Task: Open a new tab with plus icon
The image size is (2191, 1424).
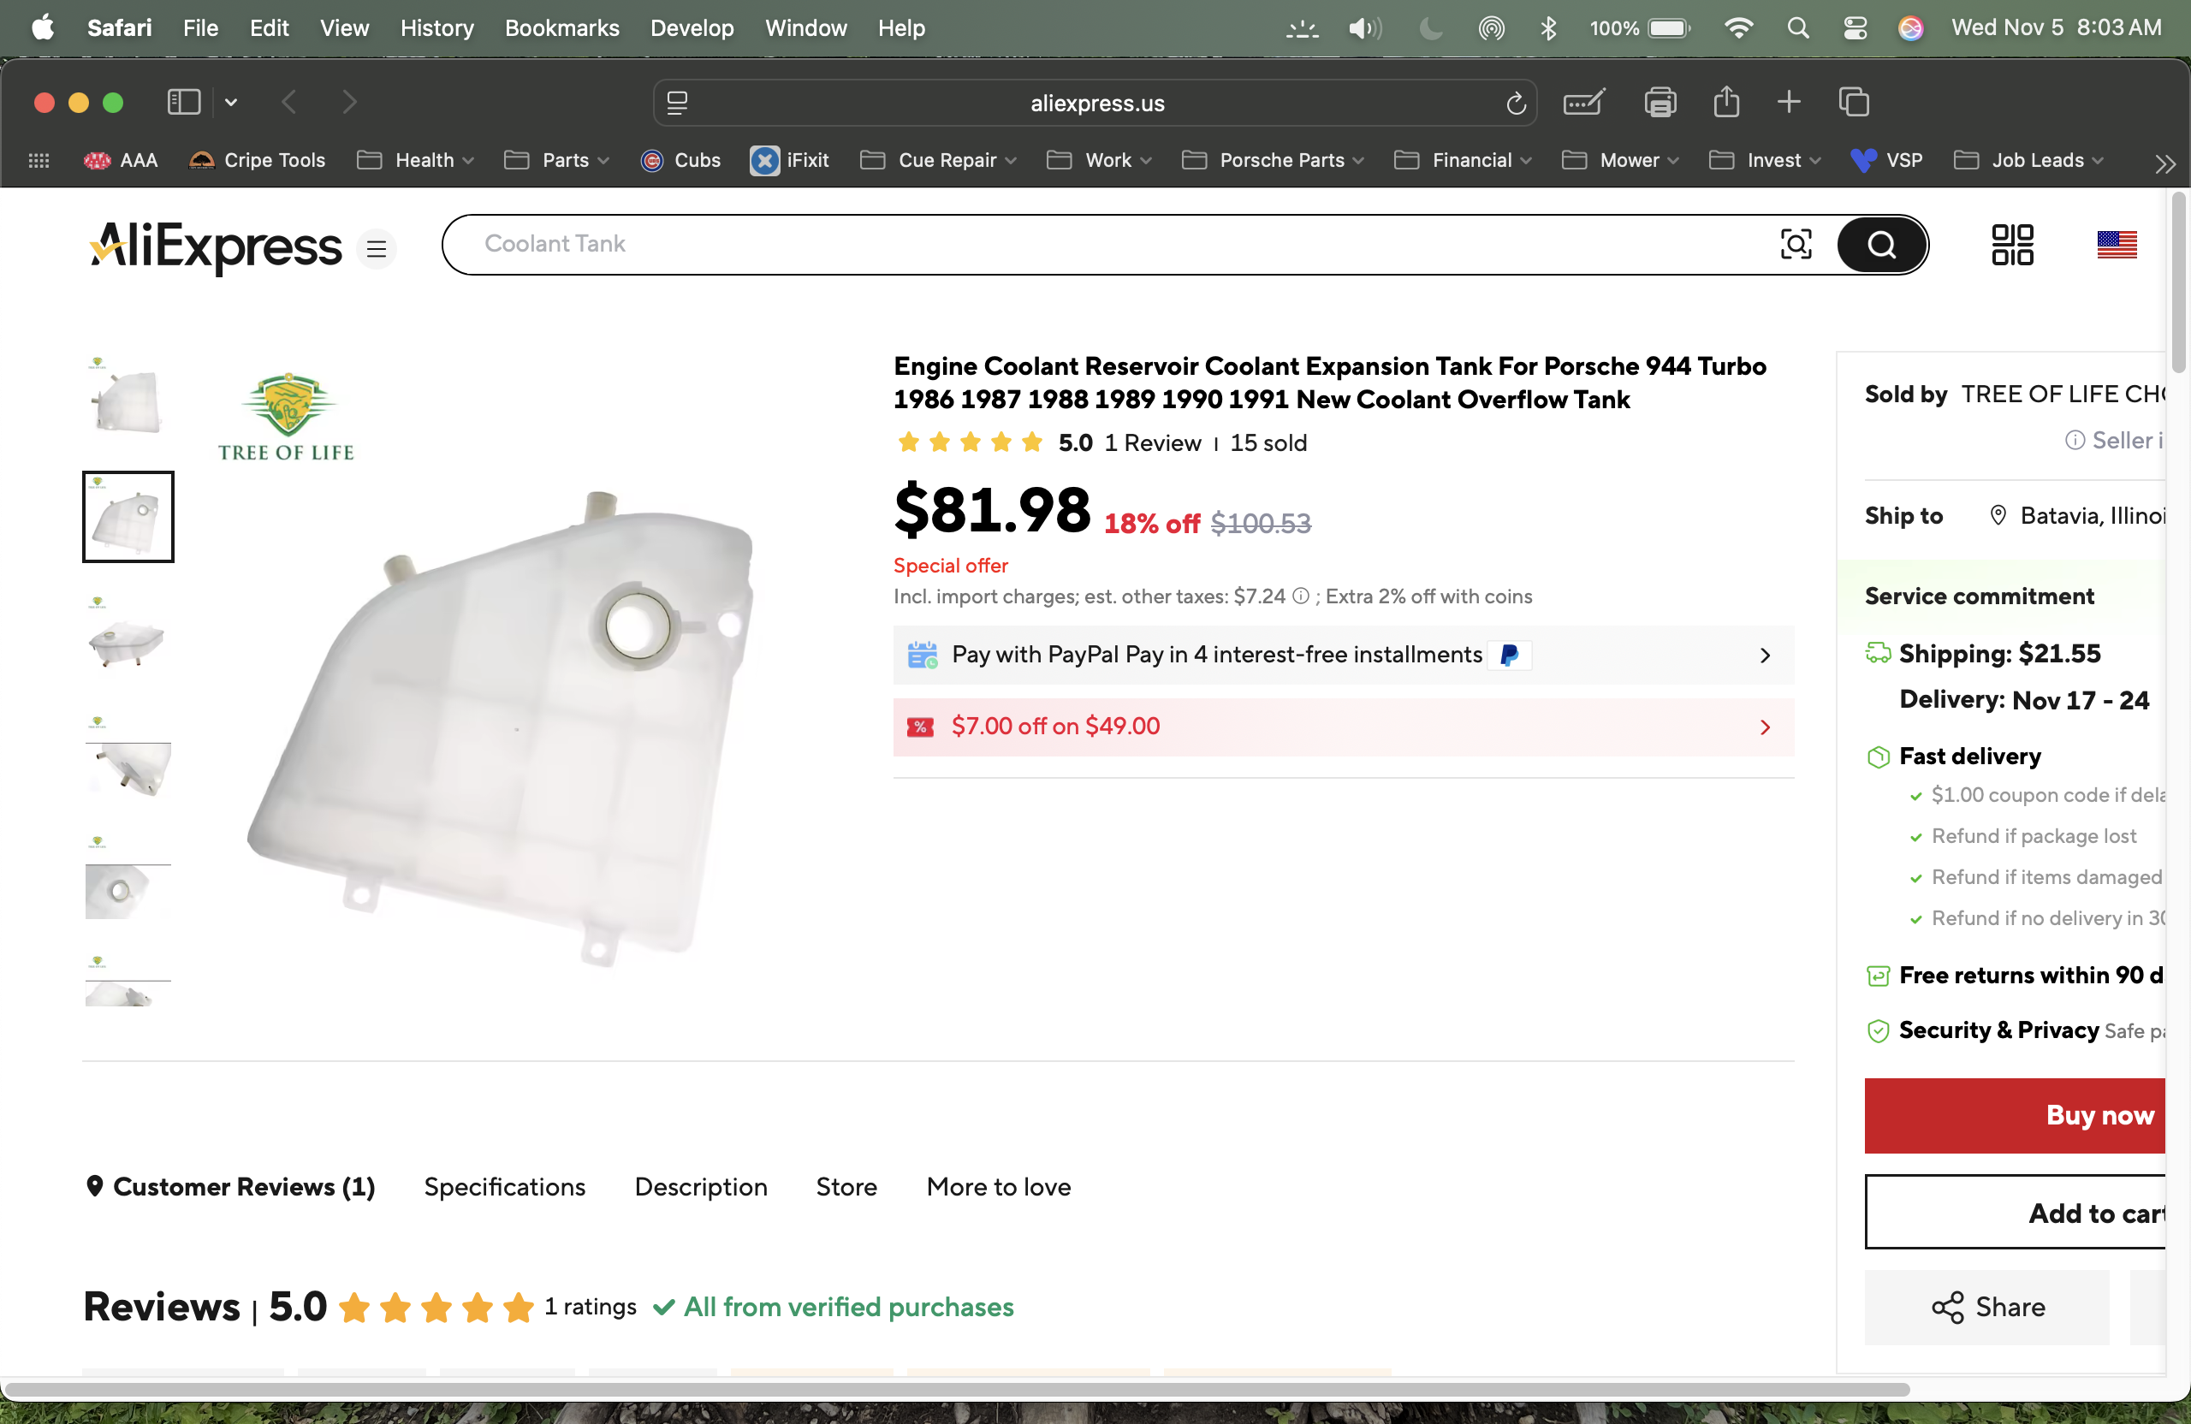Action: click(x=1789, y=101)
